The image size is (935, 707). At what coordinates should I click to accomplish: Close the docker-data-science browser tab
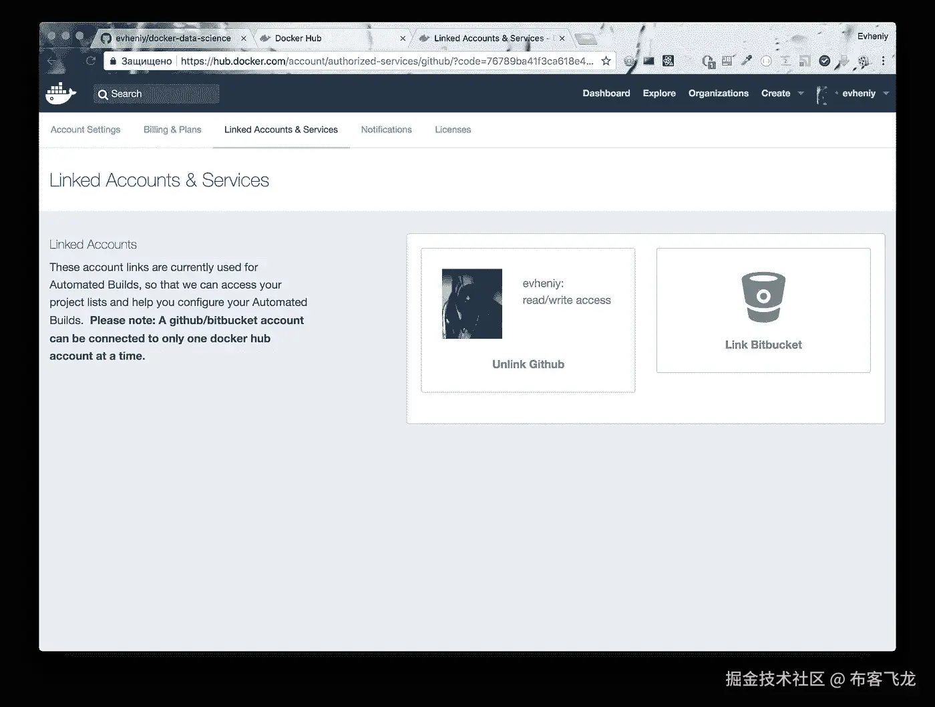[244, 39]
